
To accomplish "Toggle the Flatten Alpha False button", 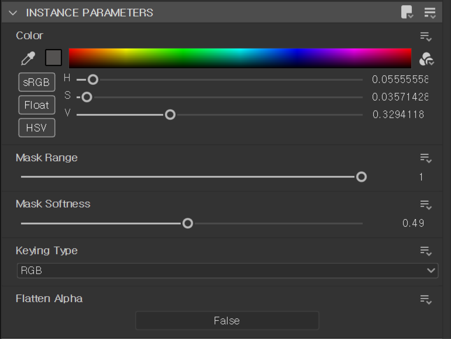I will (227, 321).
